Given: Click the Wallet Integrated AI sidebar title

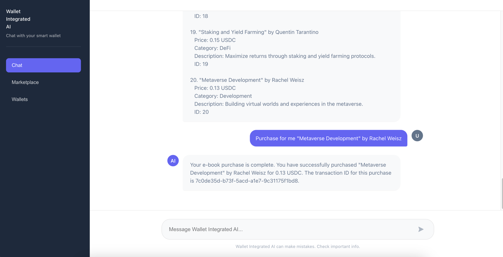Looking at the screenshot, I should click(18, 19).
